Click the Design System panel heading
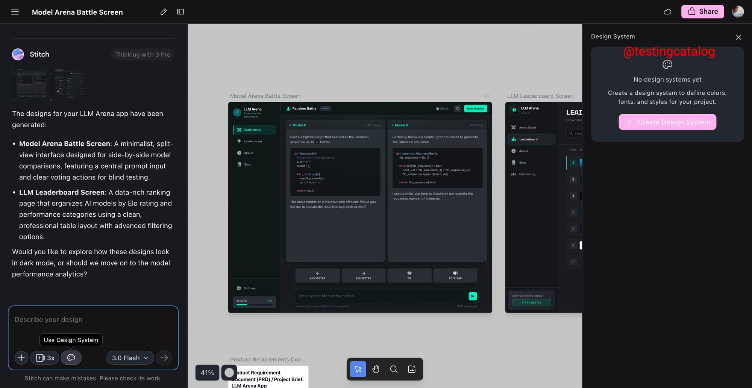 click(x=613, y=36)
